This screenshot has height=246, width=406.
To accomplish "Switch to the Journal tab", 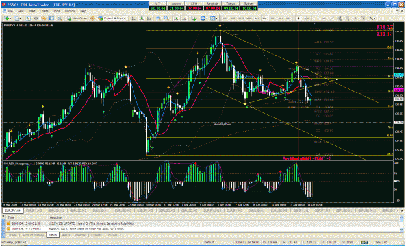I will click(x=112, y=235).
